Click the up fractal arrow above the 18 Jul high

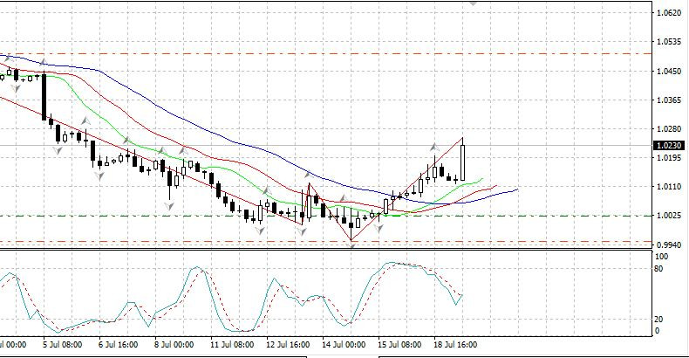pos(434,147)
